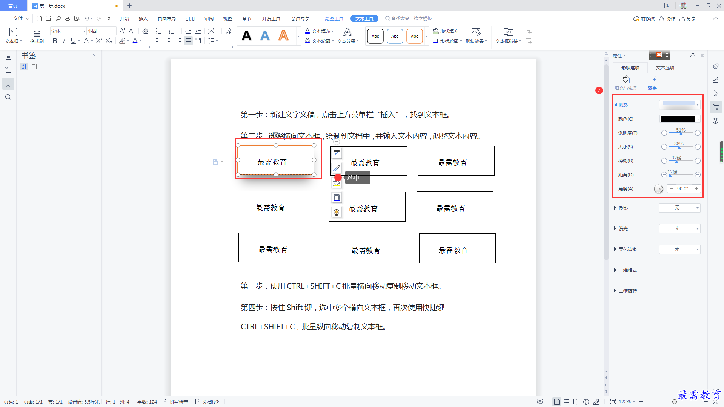Apply the blue A text style preset

coord(265,36)
